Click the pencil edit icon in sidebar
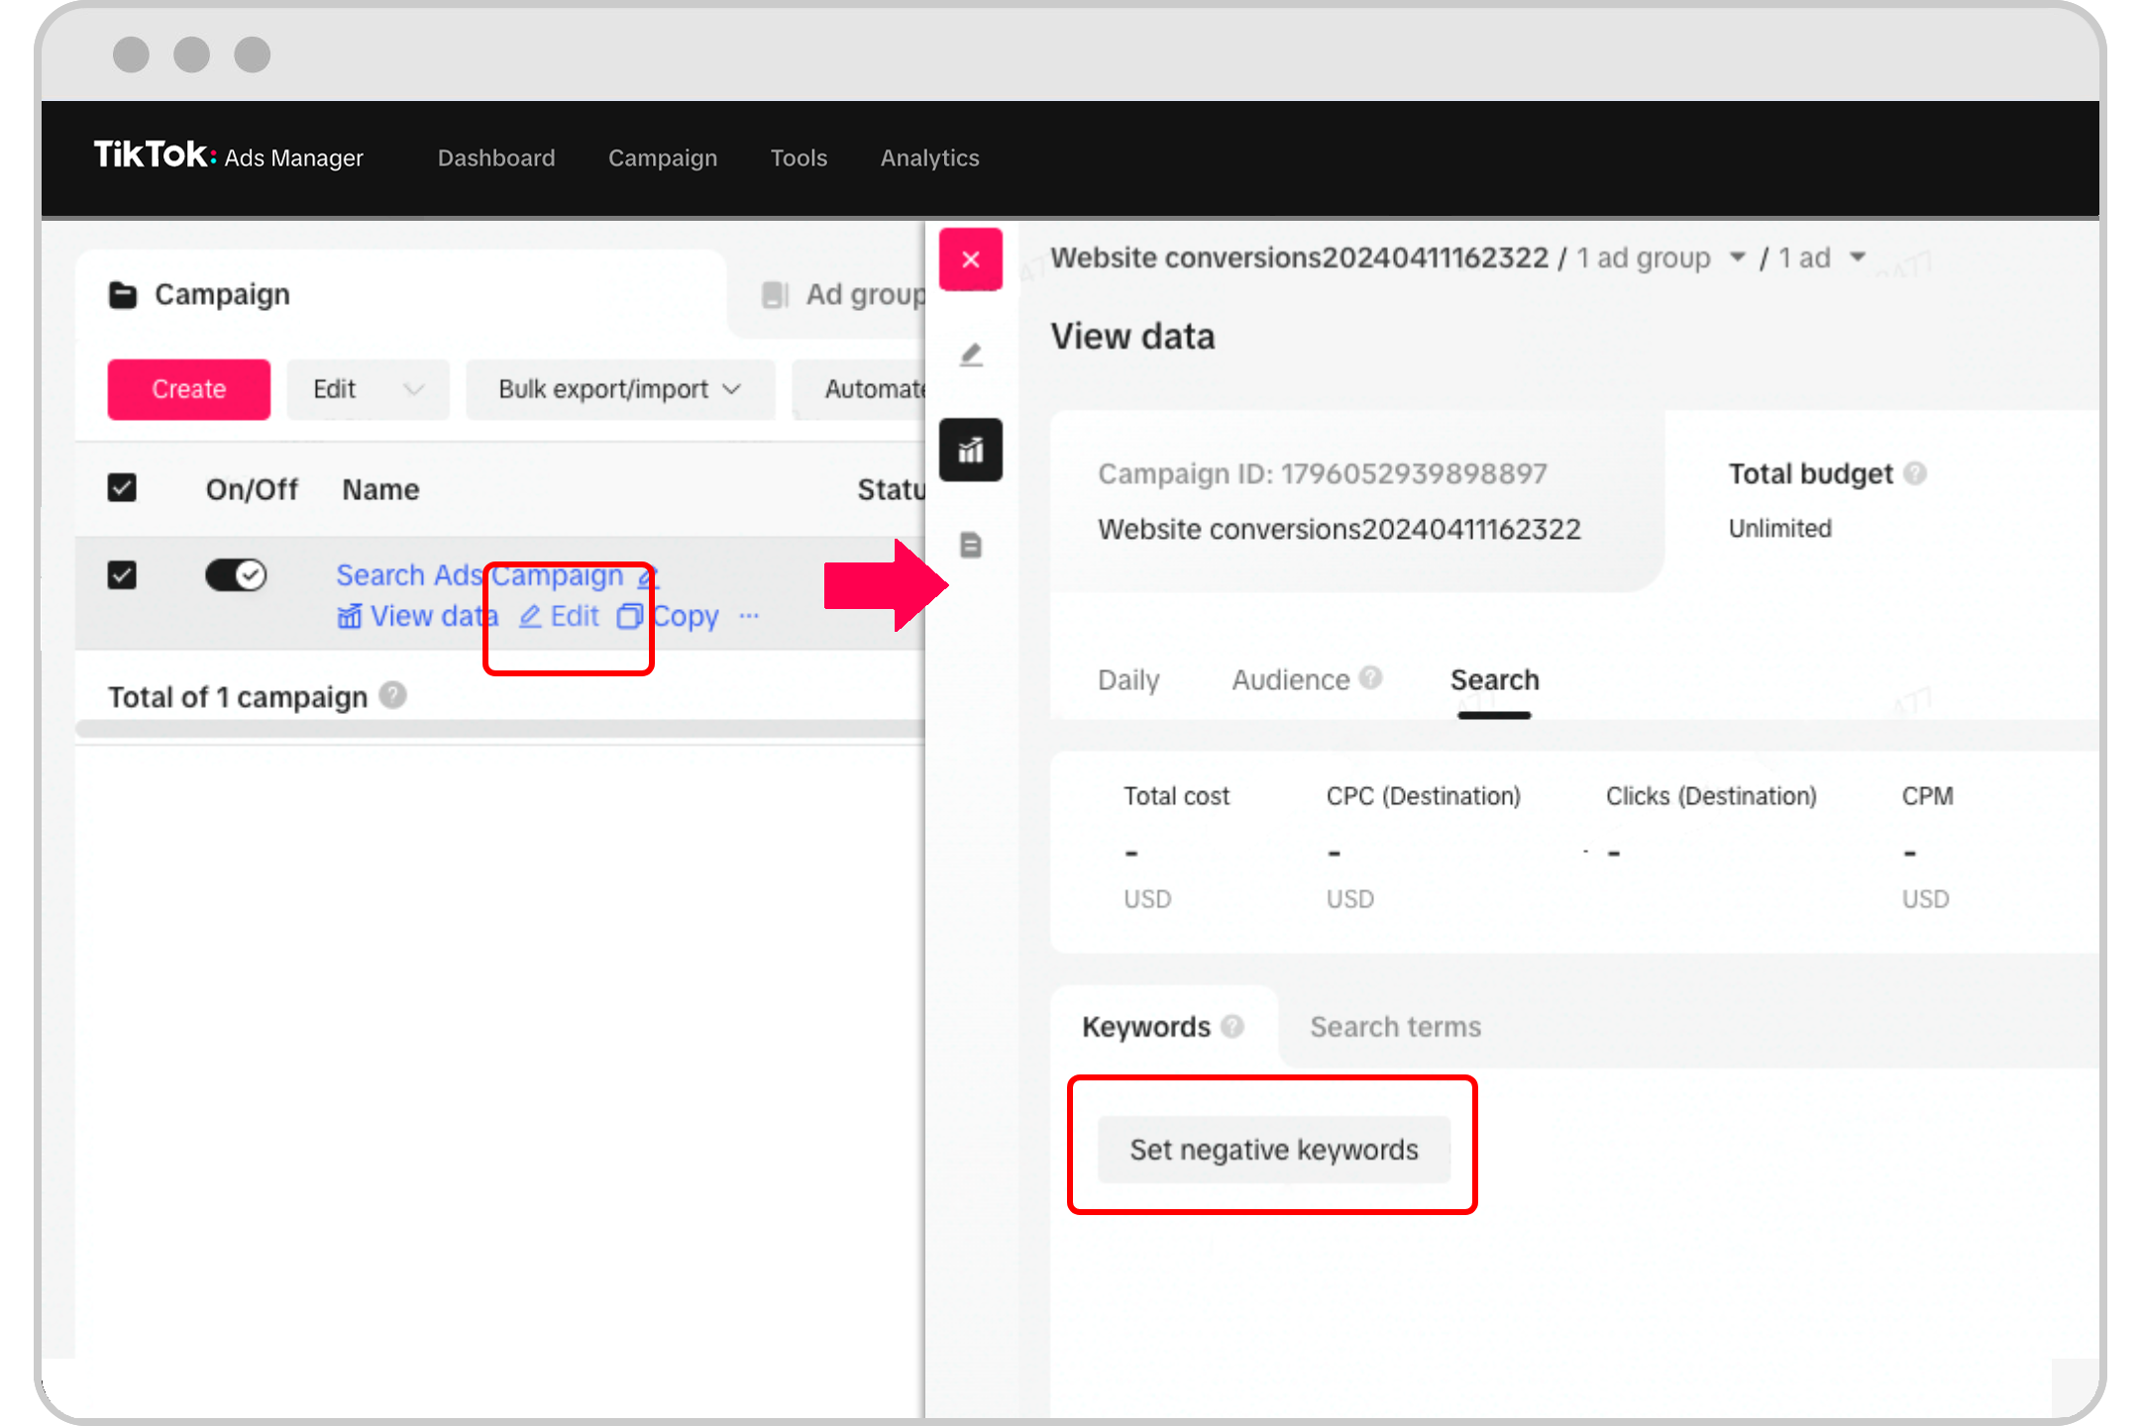Viewport: 2140px width, 1426px height. (x=973, y=354)
